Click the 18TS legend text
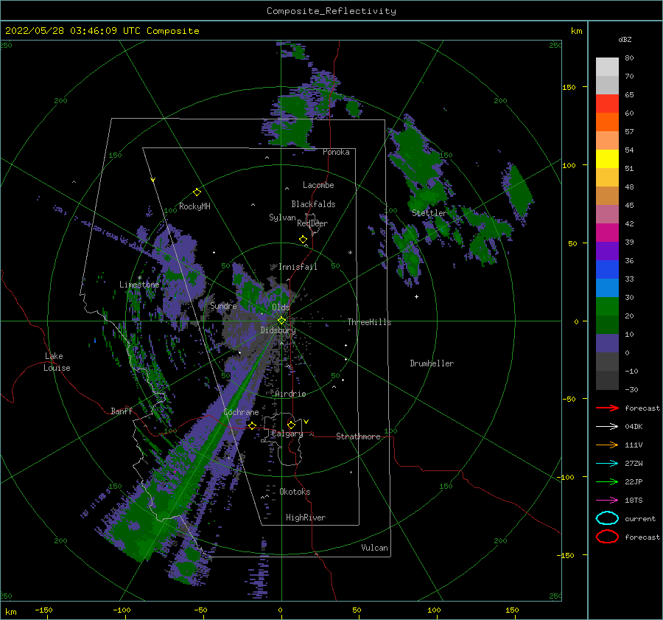This screenshot has width=663, height=620. 634,501
